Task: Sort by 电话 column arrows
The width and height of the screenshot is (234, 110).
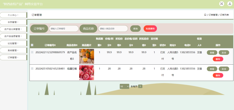Action: [x=190, y=45]
